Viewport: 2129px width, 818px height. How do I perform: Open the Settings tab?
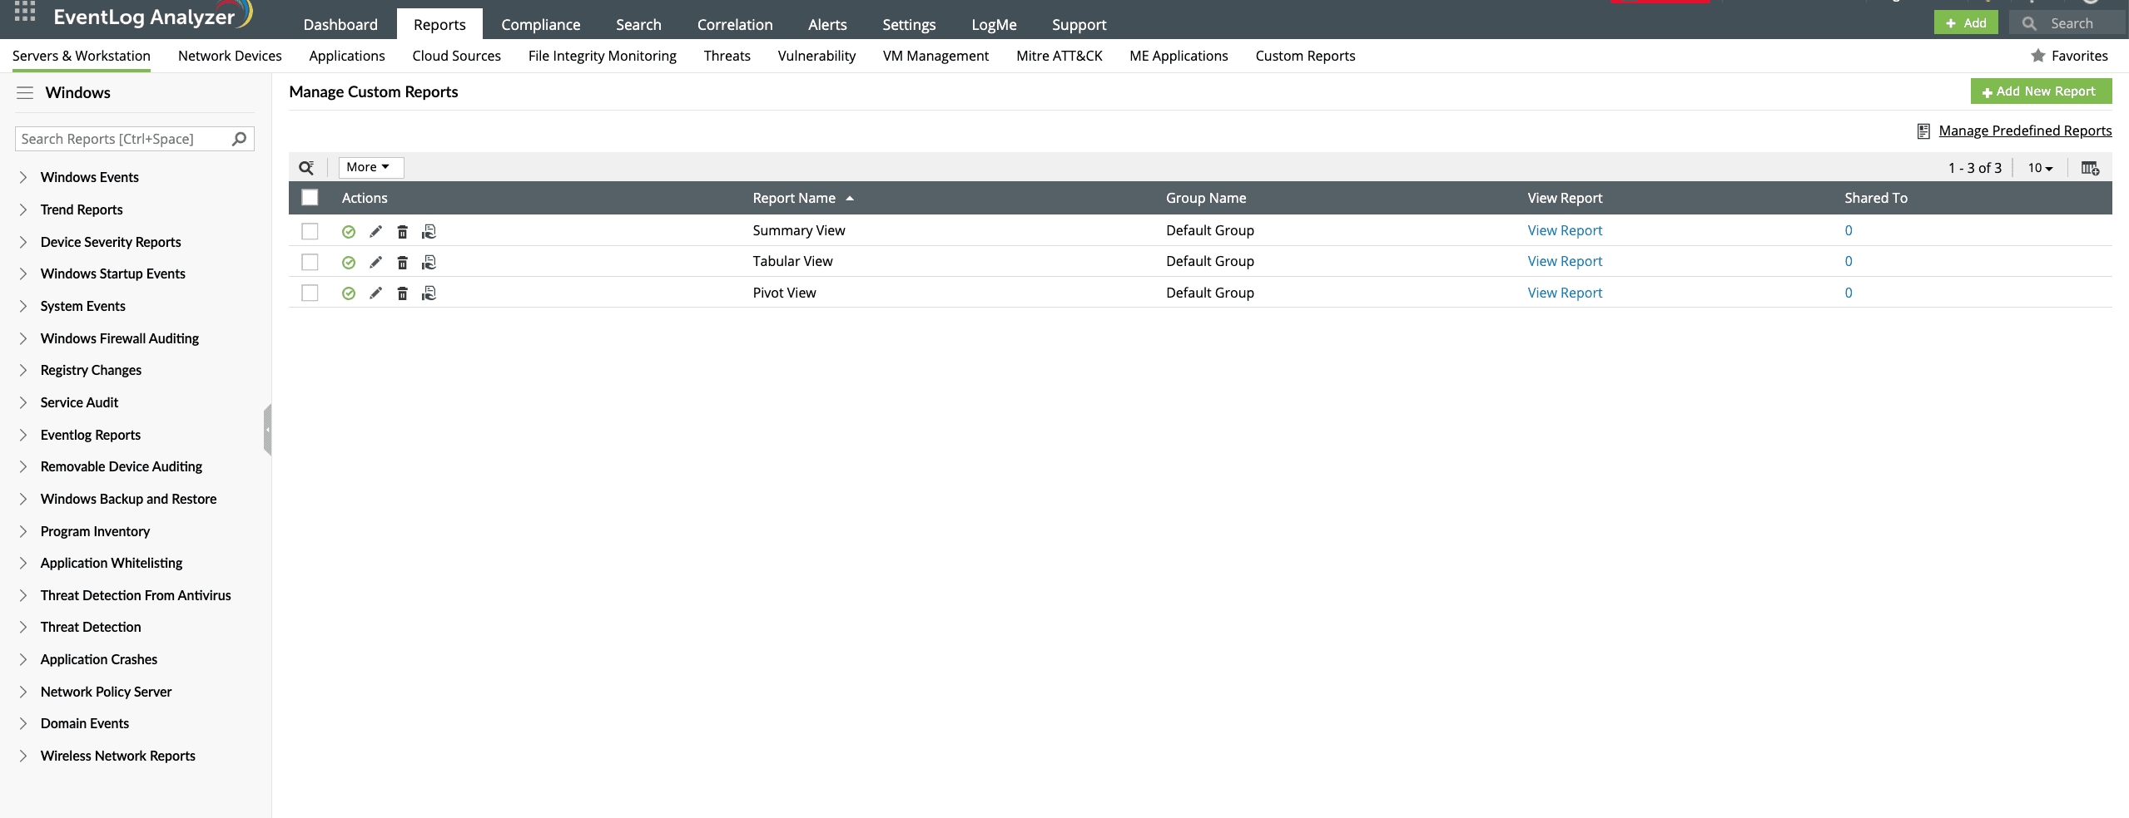(909, 24)
